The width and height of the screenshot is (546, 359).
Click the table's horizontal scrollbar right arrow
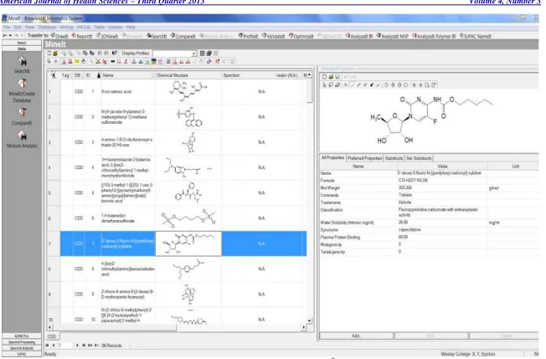304,327
